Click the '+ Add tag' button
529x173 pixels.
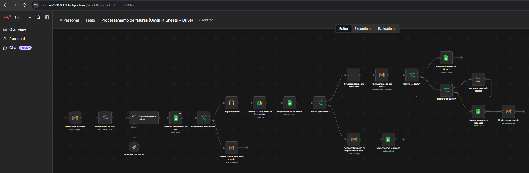[x=206, y=20]
